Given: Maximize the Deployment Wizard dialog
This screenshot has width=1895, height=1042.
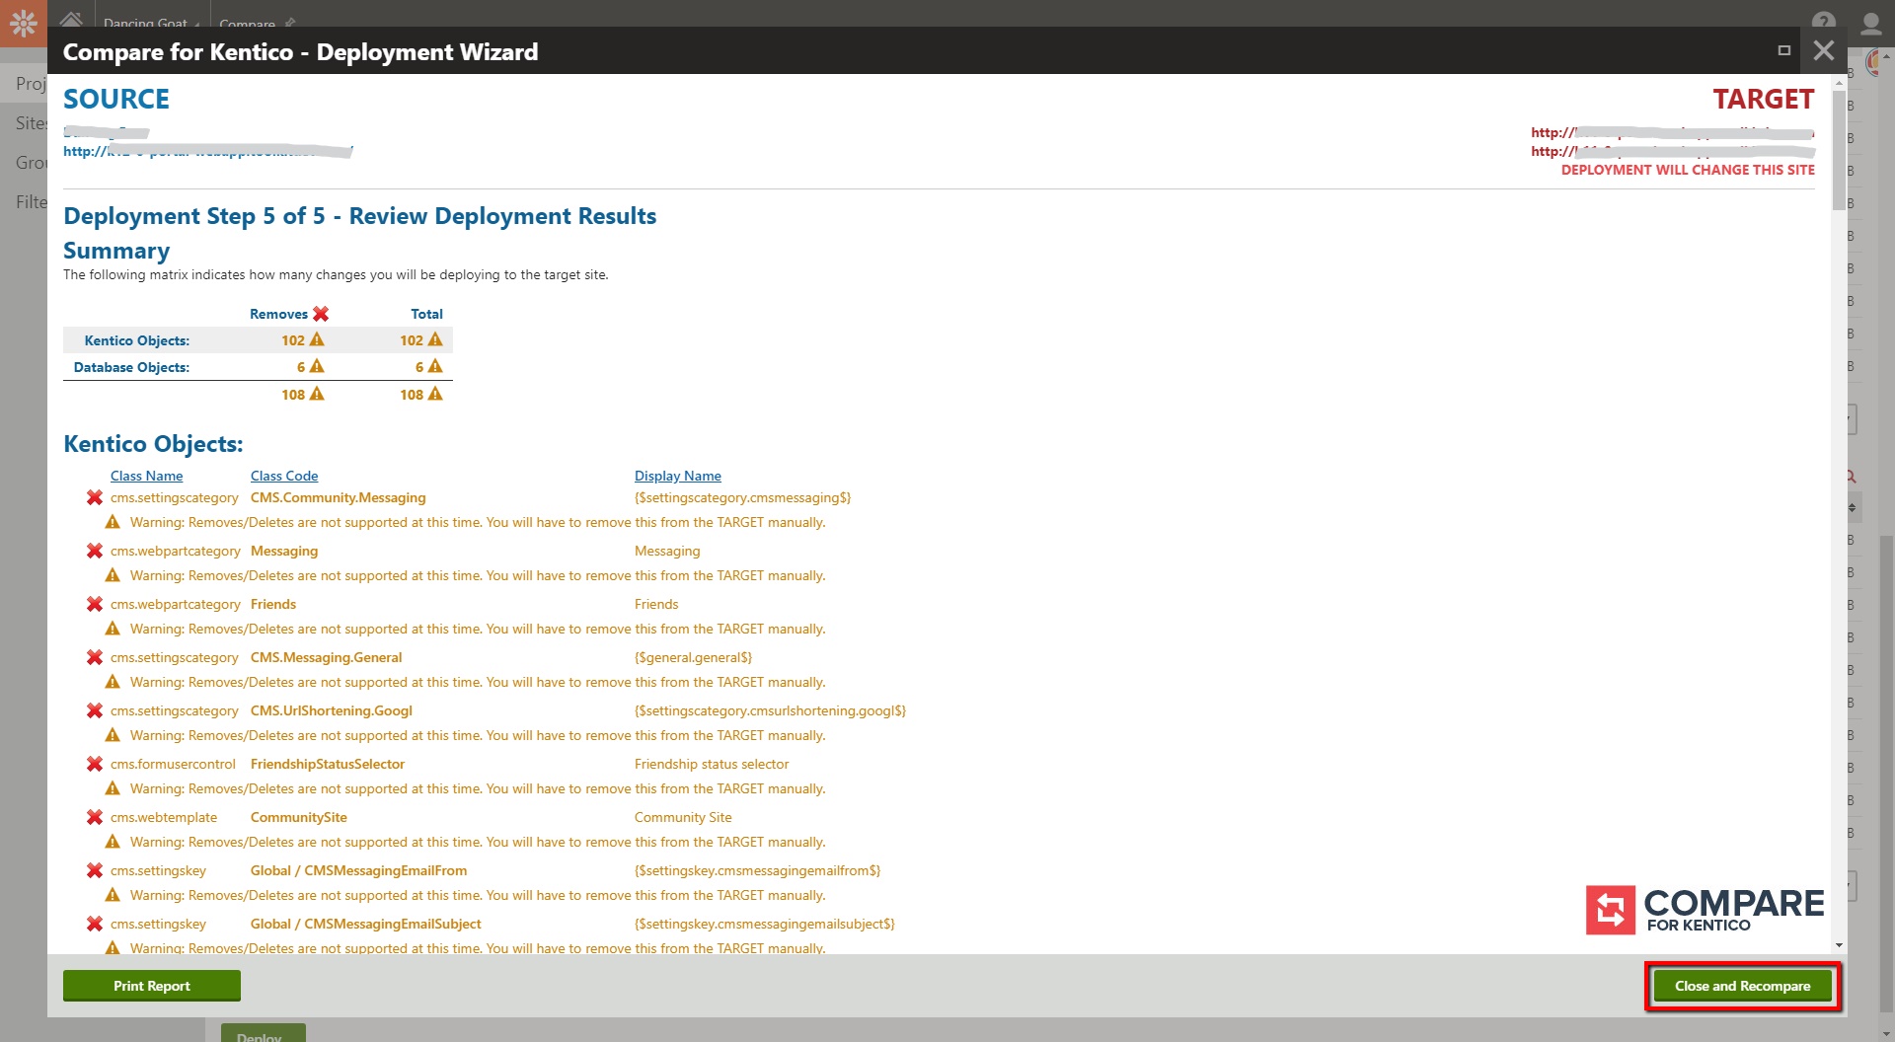Looking at the screenshot, I should [x=1783, y=50].
